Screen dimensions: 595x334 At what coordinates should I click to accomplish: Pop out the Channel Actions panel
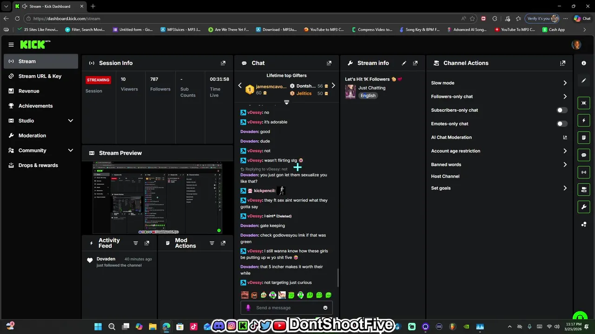tap(562, 63)
